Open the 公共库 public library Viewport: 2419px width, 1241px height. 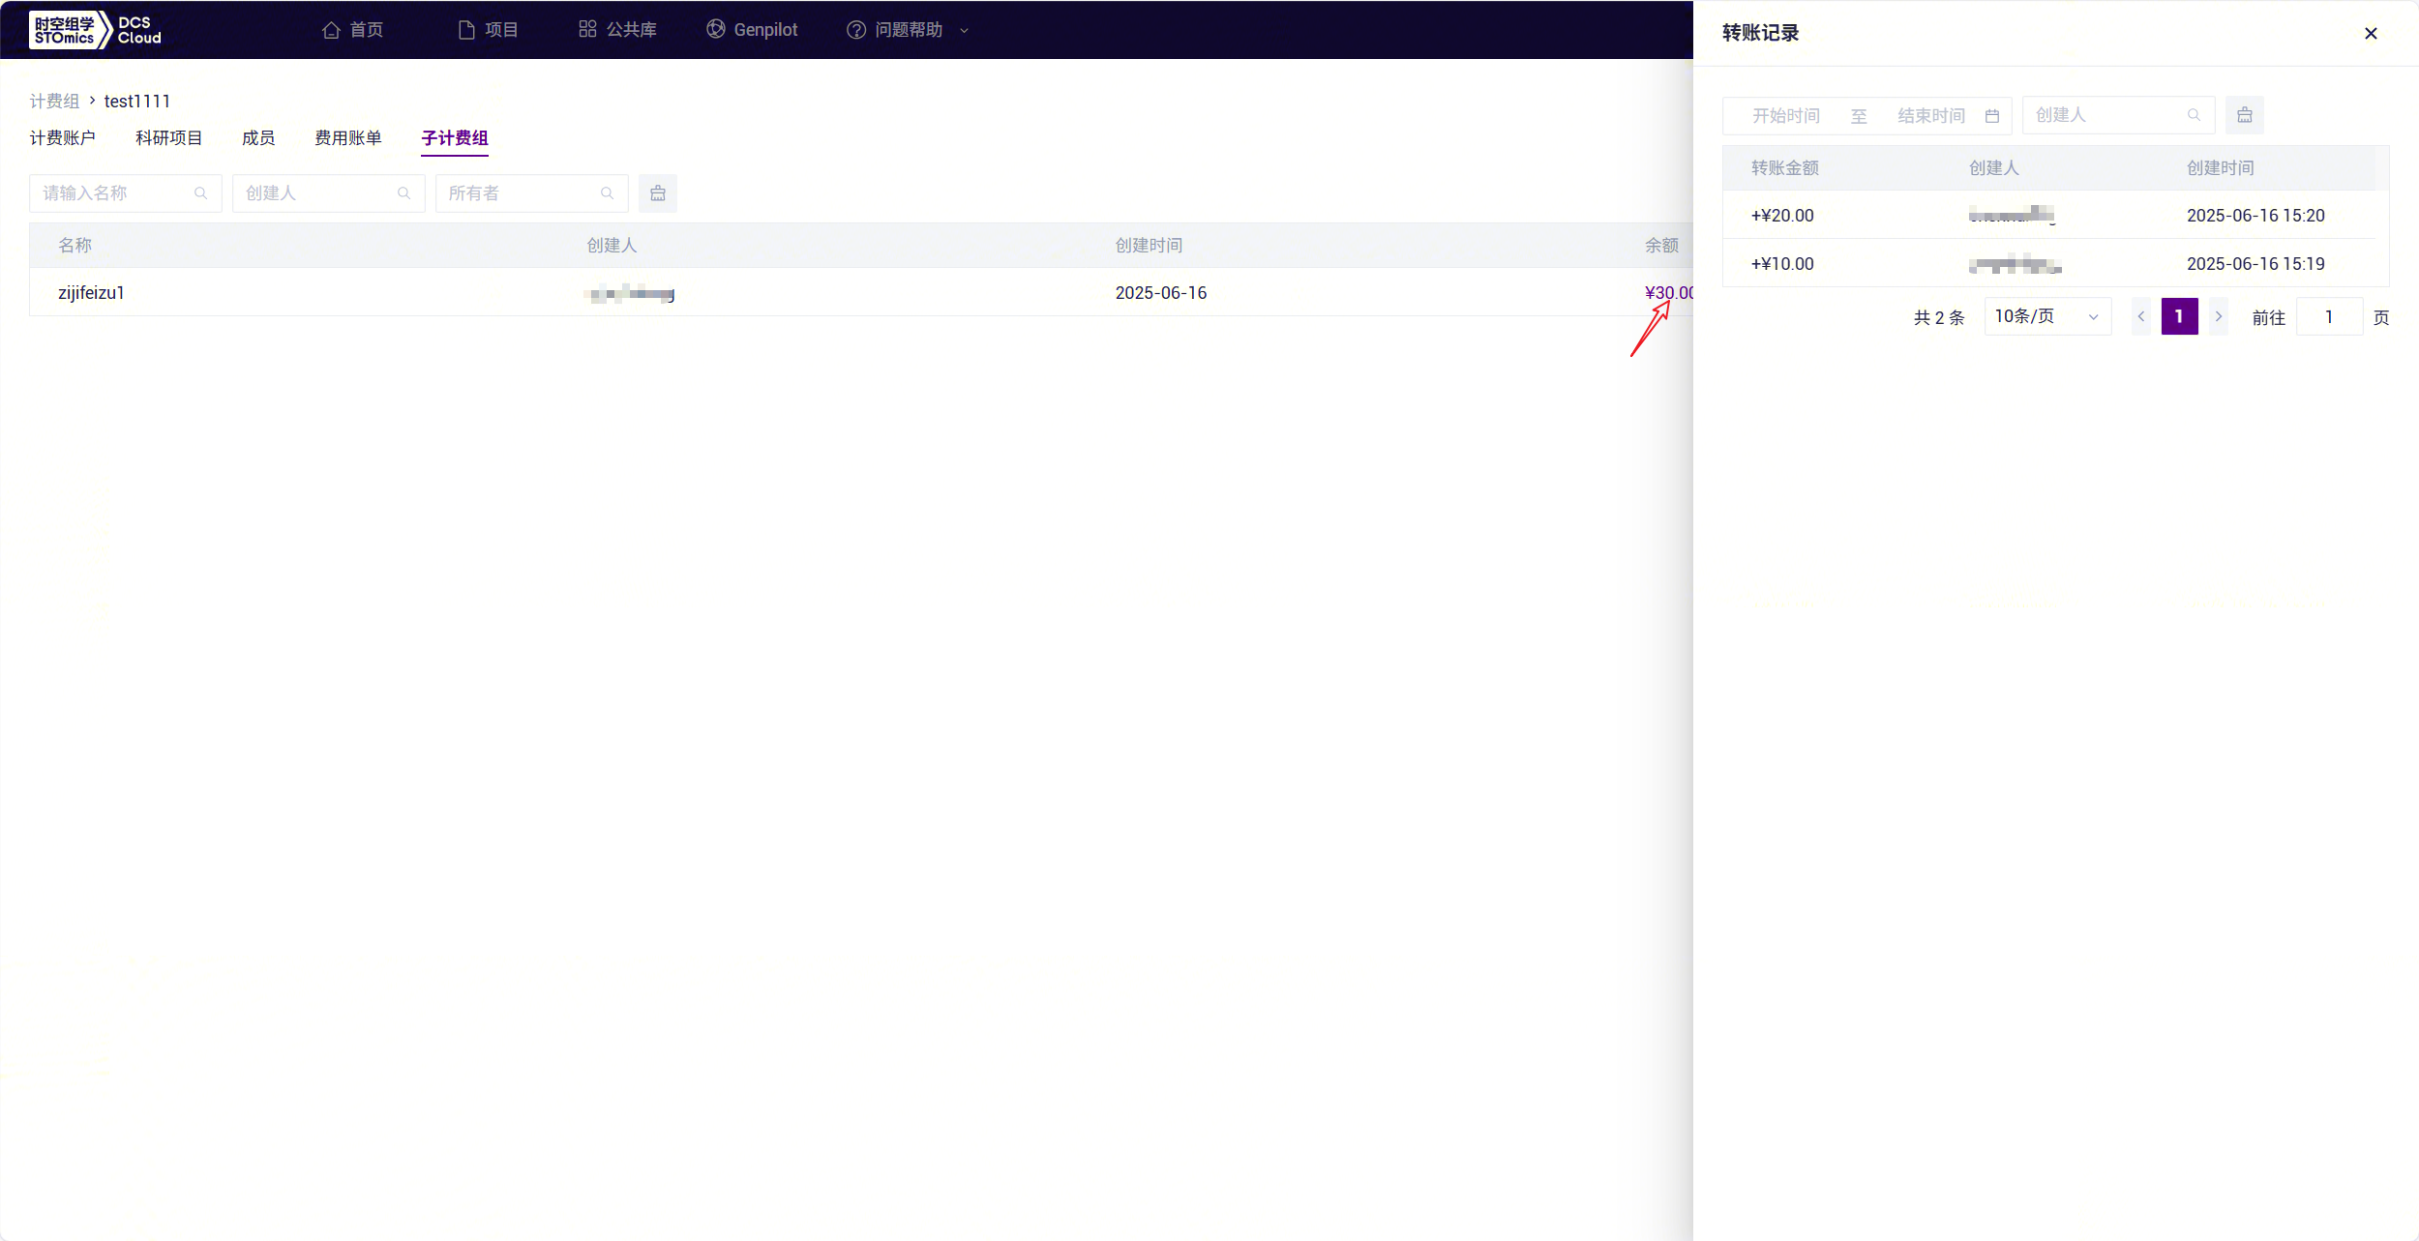click(x=617, y=30)
